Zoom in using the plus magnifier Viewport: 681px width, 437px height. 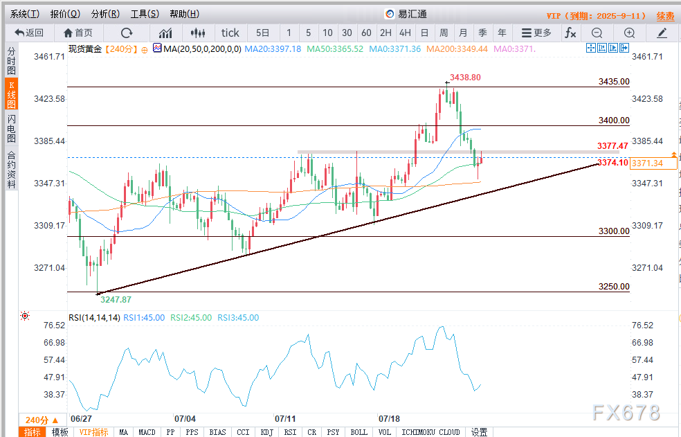coord(629,33)
